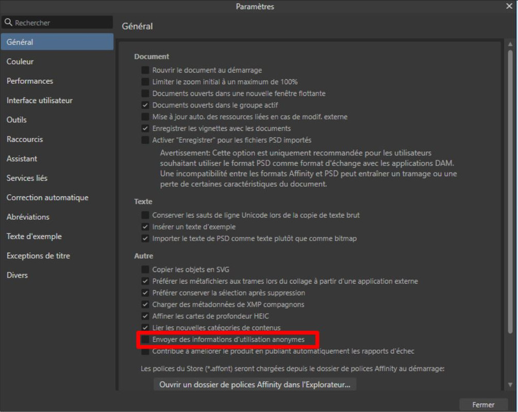Viewport: 518px width, 412px height.
Task: Enable Rouvrir le document au démarrage
Action: point(145,70)
